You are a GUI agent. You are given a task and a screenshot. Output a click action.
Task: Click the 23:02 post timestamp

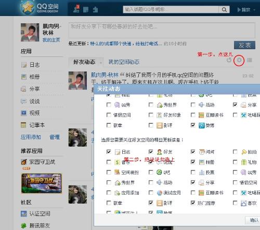click(x=248, y=76)
